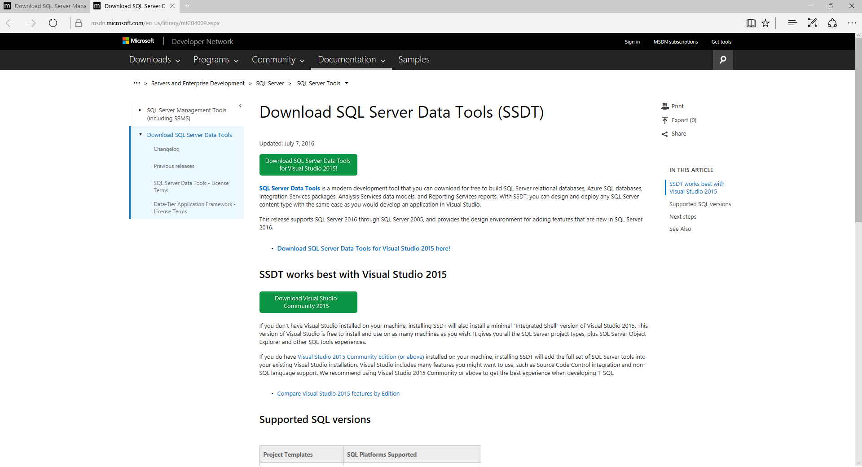Viewport: 862px width, 467px height.
Task: Click the browser forward arrow
Action: 31,23
